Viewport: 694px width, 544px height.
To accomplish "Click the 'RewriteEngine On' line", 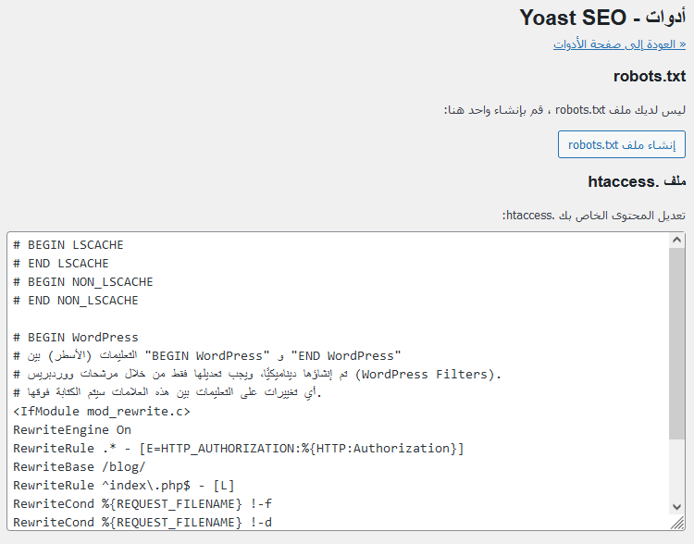I will [x=71, y=430].
